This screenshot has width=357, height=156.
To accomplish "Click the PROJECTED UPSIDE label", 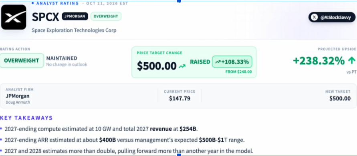I will 337,49.
